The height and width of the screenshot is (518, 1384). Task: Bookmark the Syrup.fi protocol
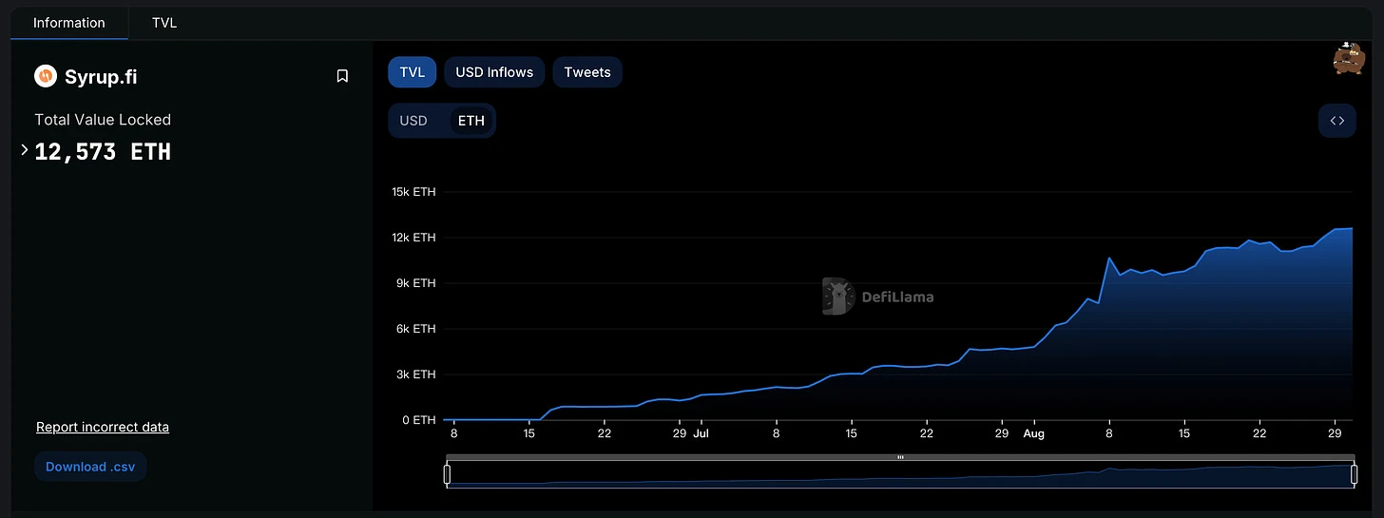coord(342,76)
